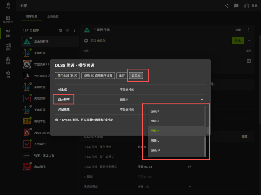Click the 使用全局 (默认) button
261x195 pixels.
tap(68, 76)
